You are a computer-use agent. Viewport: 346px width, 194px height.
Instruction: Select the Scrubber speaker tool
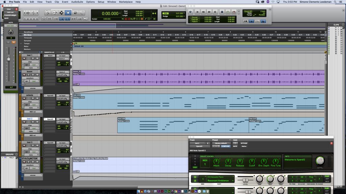[75, 13]
